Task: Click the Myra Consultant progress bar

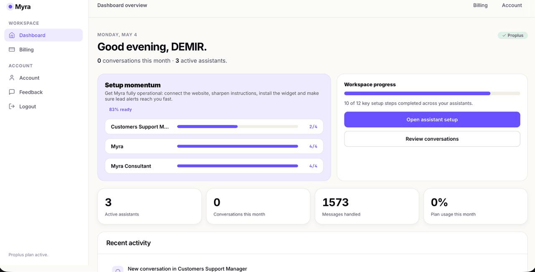Action: point(237,166)
